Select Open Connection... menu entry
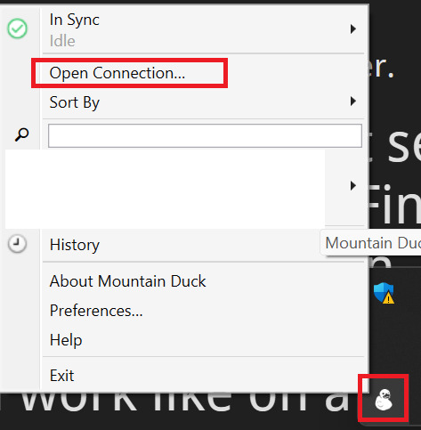The image size is (421, 430). pyautogui.click(x=117, y=73)
